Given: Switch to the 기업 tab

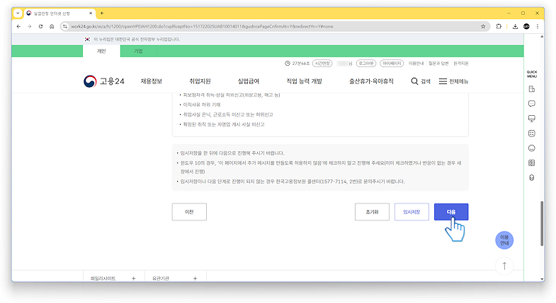Looking at the screenshot, I should click(x=138, y=52).
